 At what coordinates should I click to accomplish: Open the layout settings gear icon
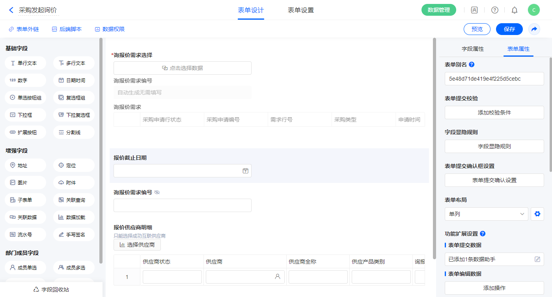tap(537, 214)
